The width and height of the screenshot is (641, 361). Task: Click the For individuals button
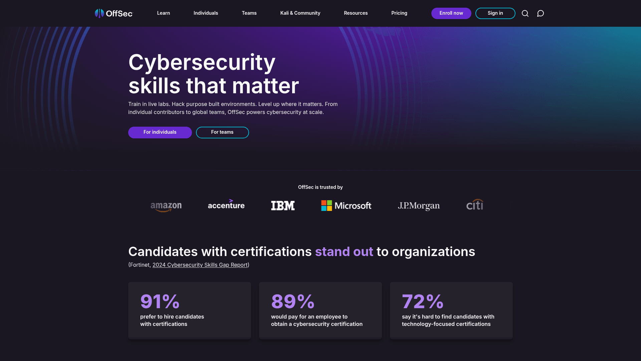coord(160,132)
